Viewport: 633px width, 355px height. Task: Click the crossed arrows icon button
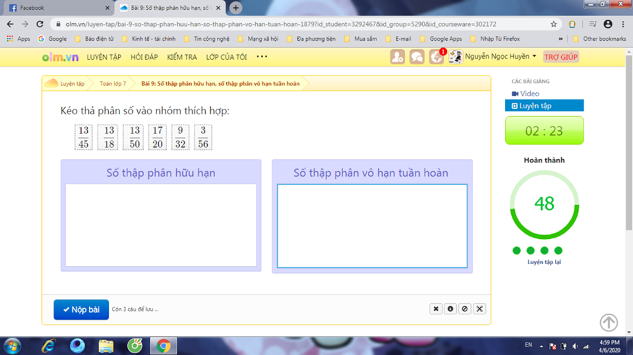click(480, 309)
